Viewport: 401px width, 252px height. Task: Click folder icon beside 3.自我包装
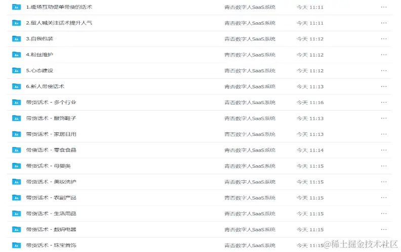(x=16, y=39)
